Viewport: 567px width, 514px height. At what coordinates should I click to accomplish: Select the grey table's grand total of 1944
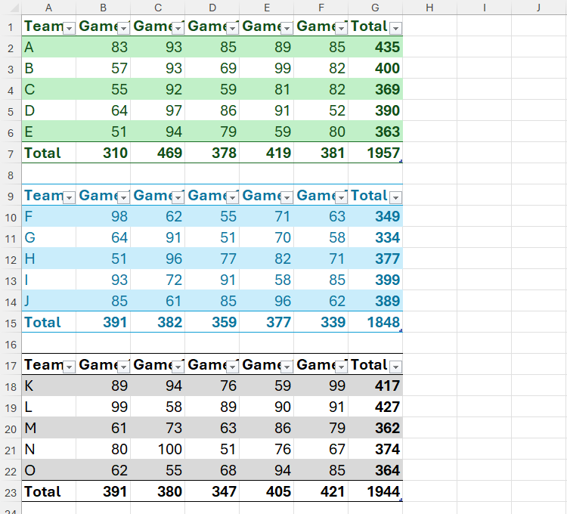click(x=375, y=491)
